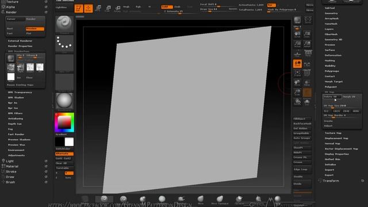Screen dimensions: 368x207
Task: Open the Dots stroke type picker
Action: [64, 44]
